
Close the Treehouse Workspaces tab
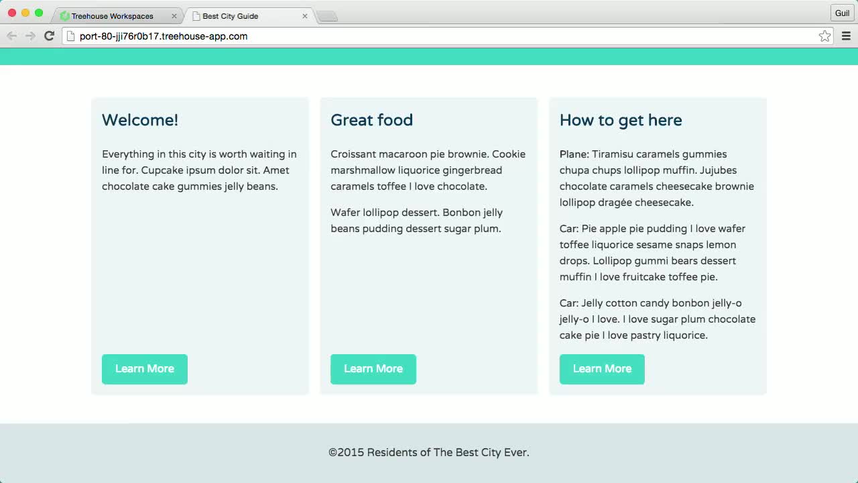[x=174, y=15]
